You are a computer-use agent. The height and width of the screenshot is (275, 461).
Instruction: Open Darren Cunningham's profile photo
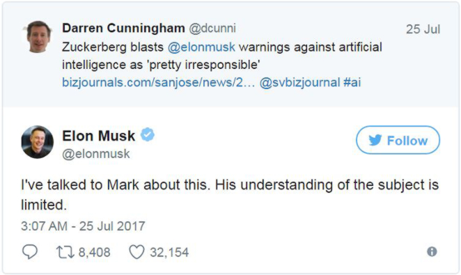[38, 37]
